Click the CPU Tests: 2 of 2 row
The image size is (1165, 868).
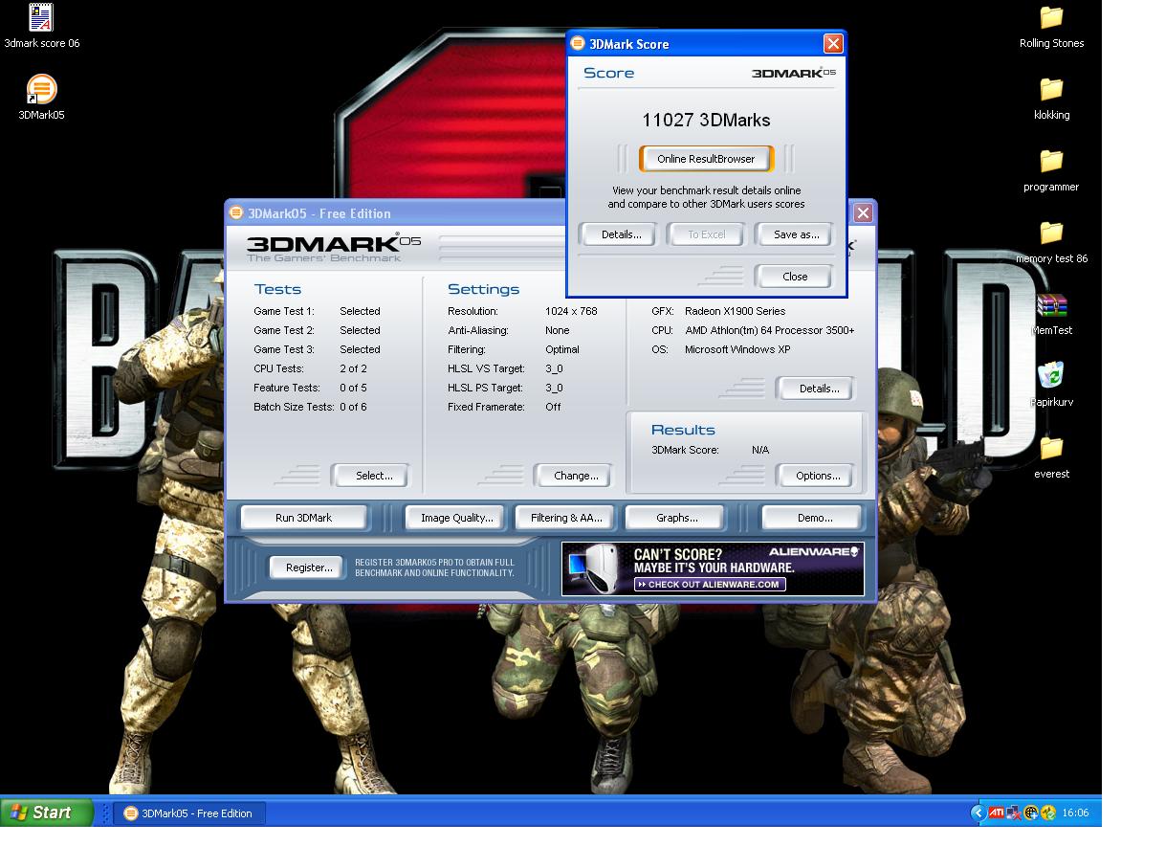coord(310,368)
